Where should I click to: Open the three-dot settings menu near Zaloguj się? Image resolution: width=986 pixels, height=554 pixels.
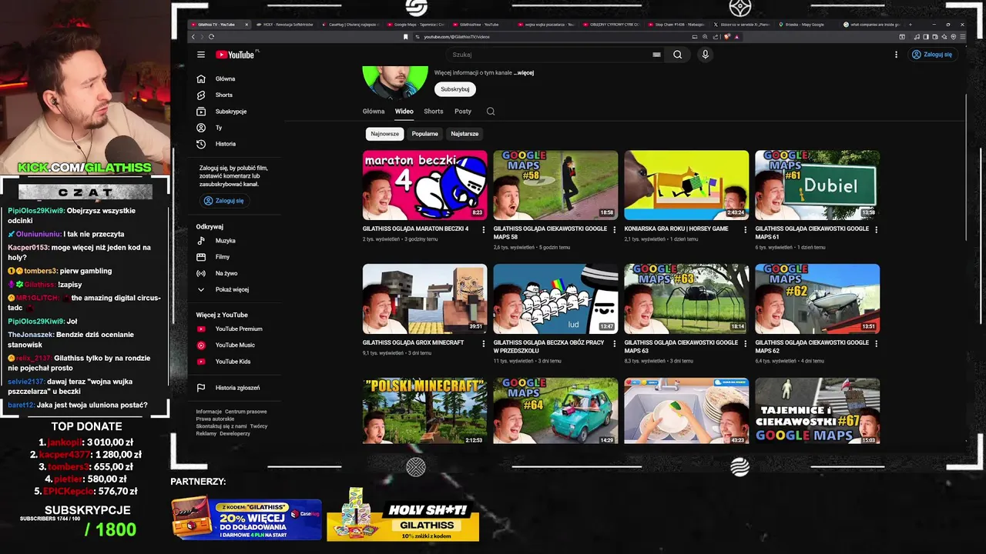click(896, 55)
